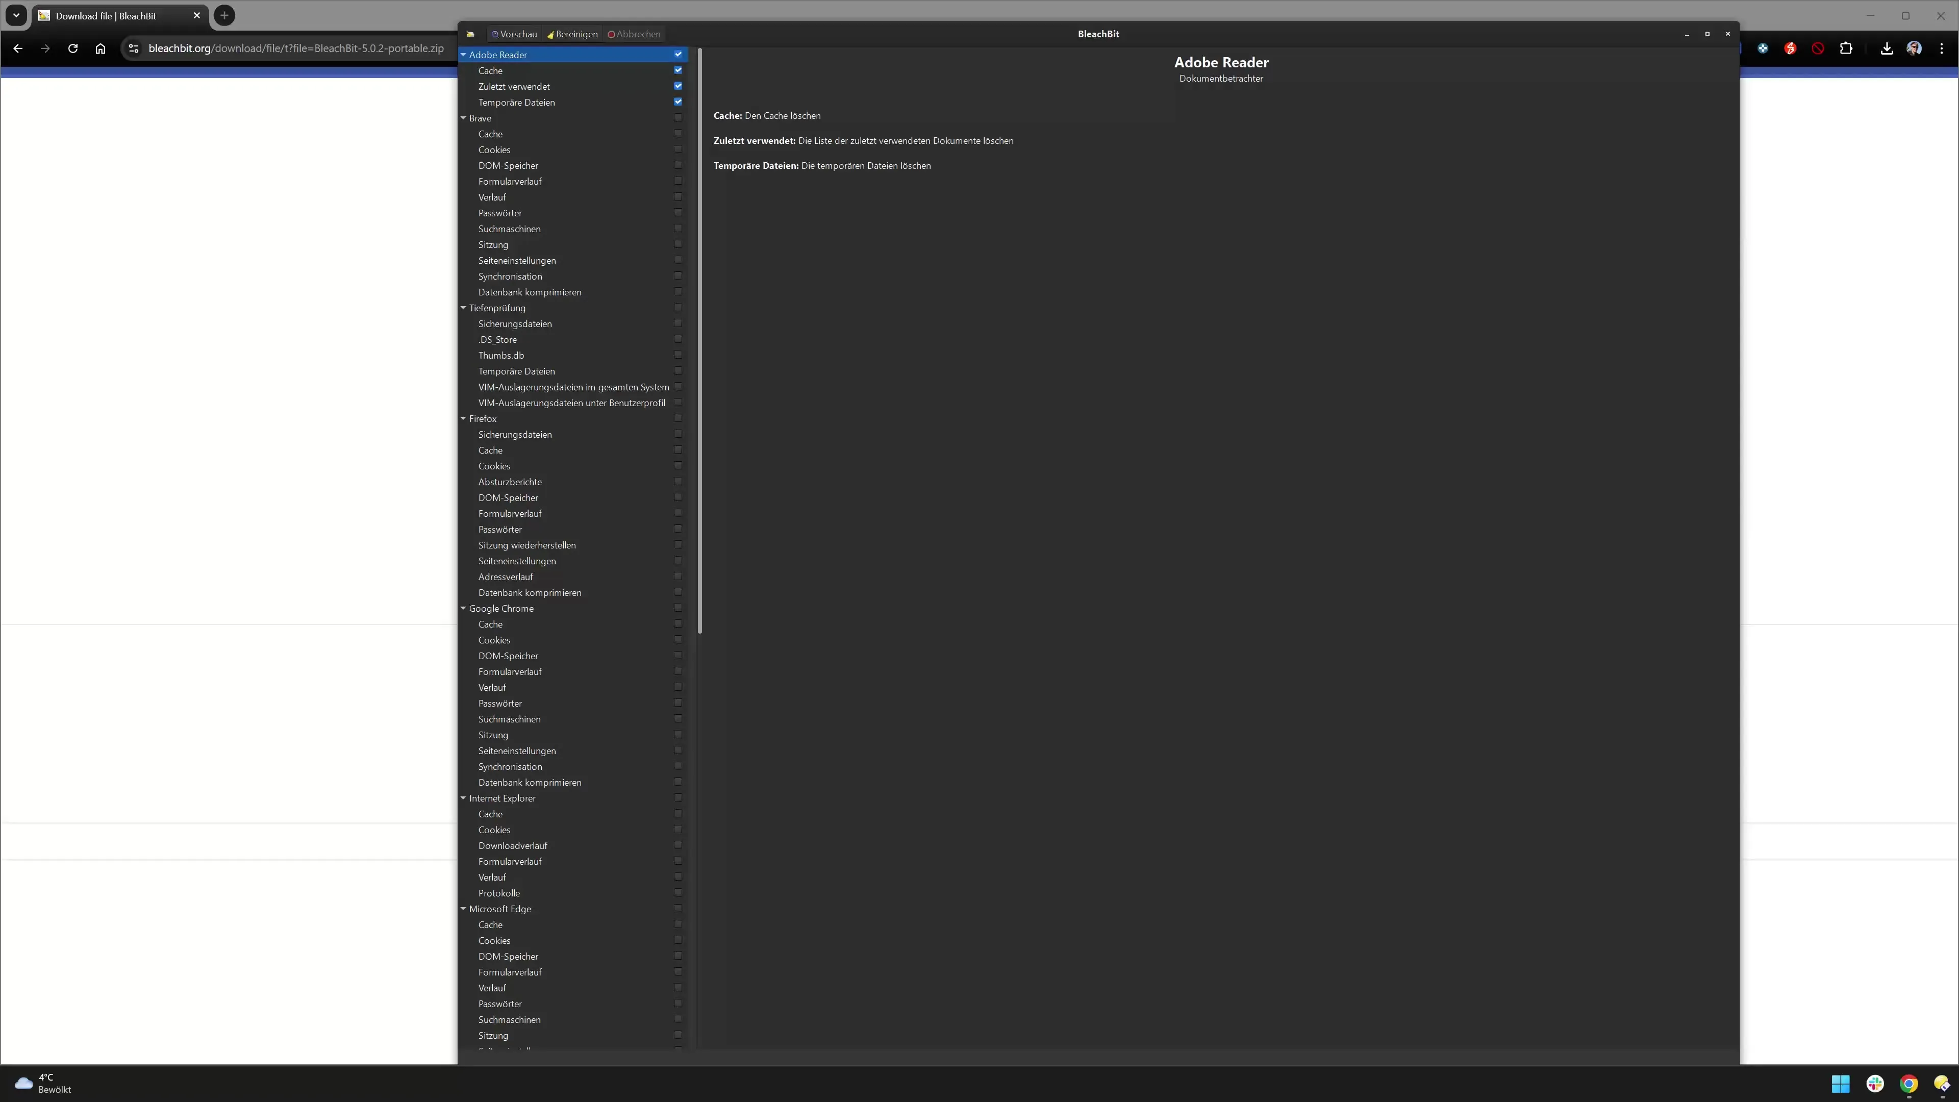Viewport: 1959px width, 1102px height.
Task: Collapse the Firefox section
Action: tap(464, 418)
